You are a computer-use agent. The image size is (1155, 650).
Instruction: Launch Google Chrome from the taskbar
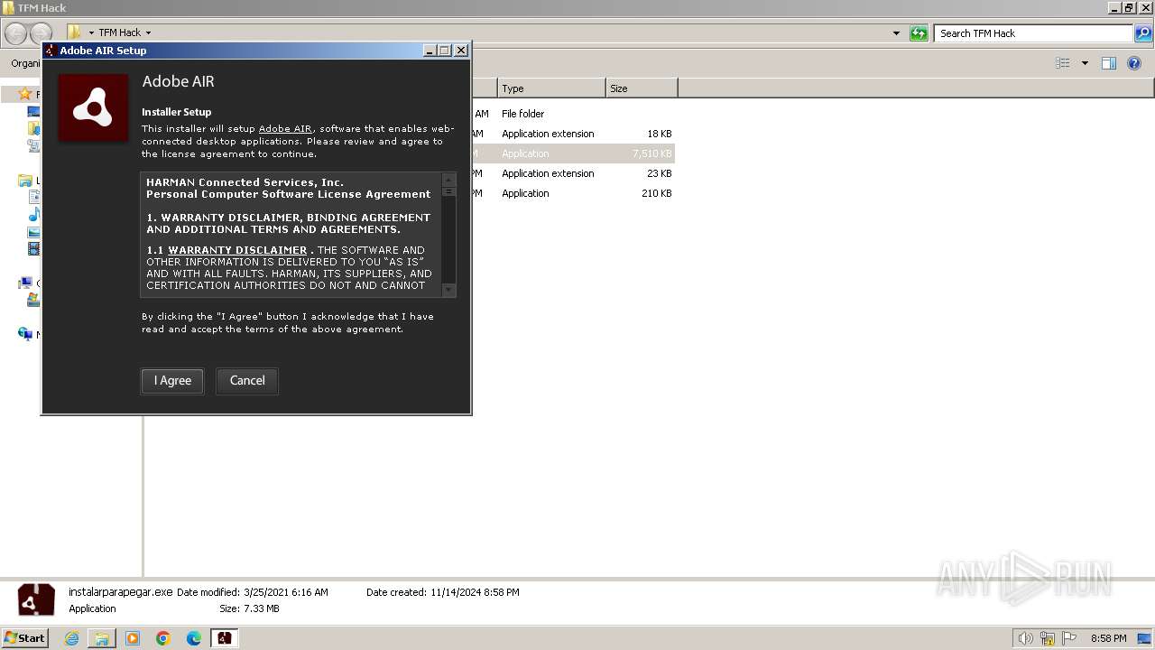tap(163, 638)
